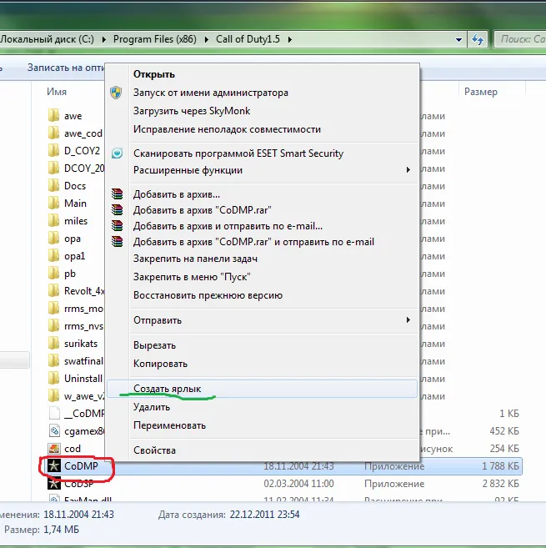Click 'Локальный диск (C:)' breadcrumb
Image resolution: width=546 pixels, height=548 pixels.
(x=48, y=39)
